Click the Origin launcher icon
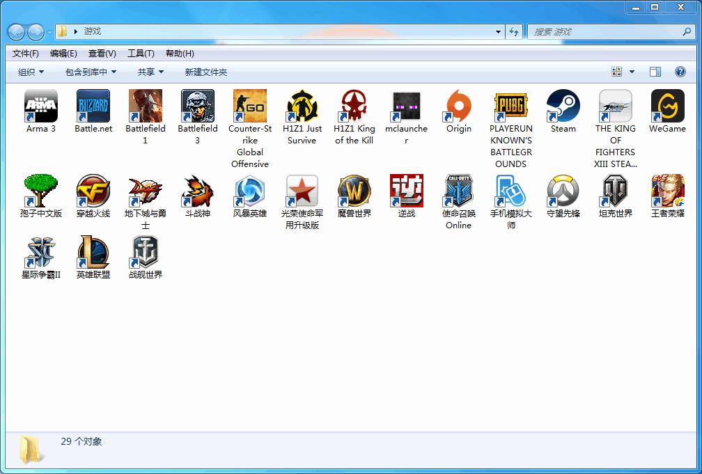Image resolution: width=702 pixels, height=474 pixels. pyautogui.click(x=458, y=106)
